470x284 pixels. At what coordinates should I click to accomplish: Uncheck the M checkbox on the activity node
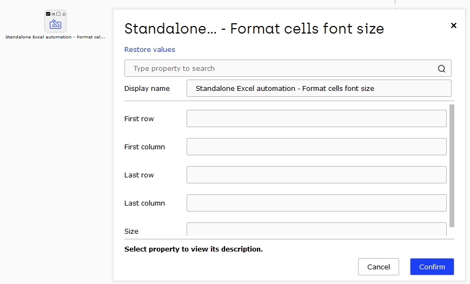point(48,14)
